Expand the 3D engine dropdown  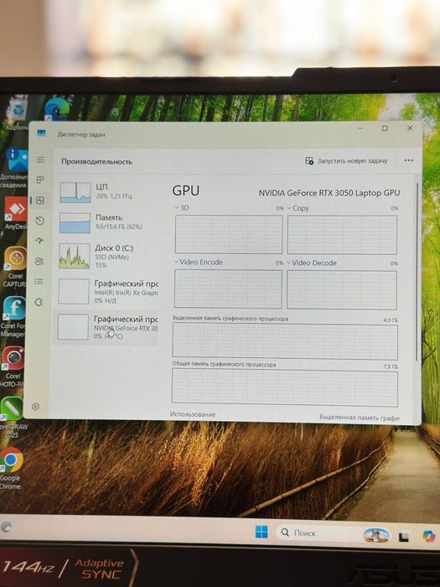[x=177, y=207]
